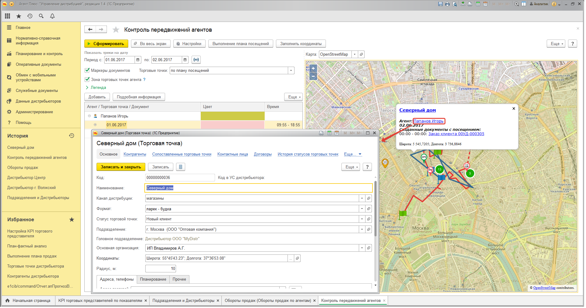The width and height of the screenshot is (586, 308).
Task: Open the favorites star in top toolbar
Action: click(x=19, y=16)
